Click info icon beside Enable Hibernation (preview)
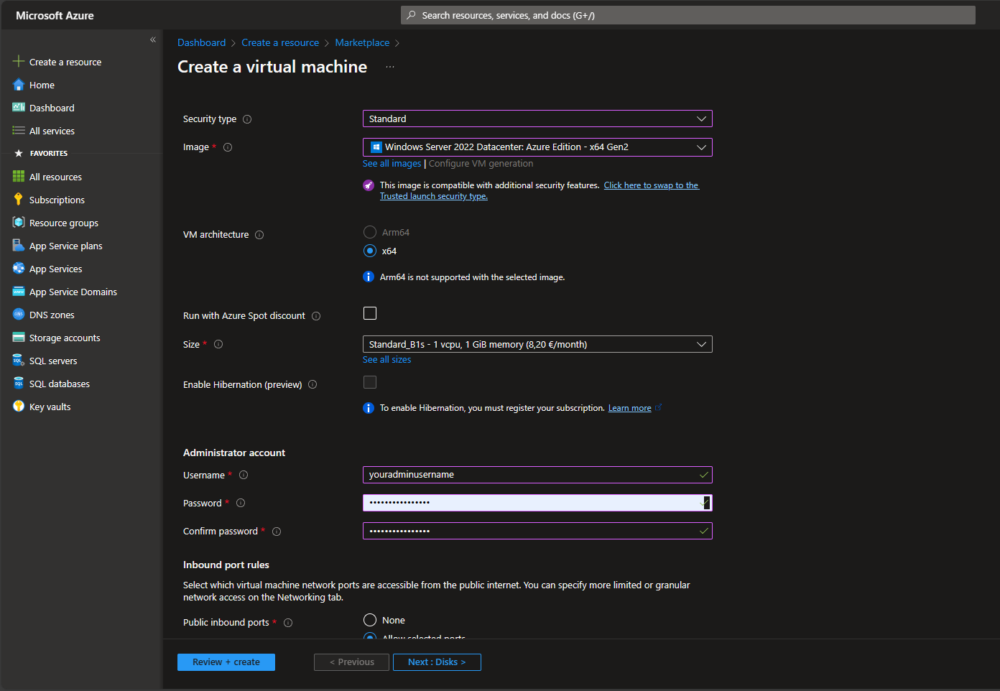This screenshot has width=1000, height=691. (312, 384)
